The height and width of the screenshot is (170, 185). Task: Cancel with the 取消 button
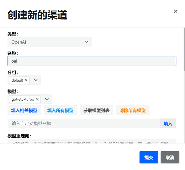170,157
